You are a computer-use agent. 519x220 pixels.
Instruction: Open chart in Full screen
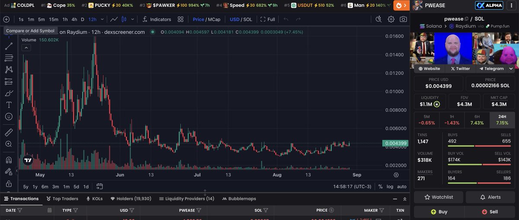tap(268, 19)
